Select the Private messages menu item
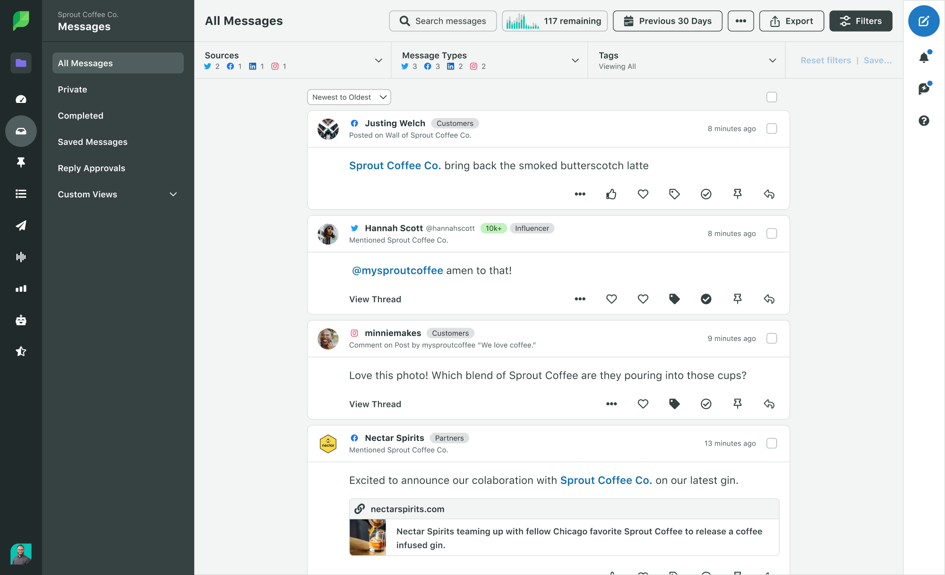945x575 pixels. (x=72, y=89)
